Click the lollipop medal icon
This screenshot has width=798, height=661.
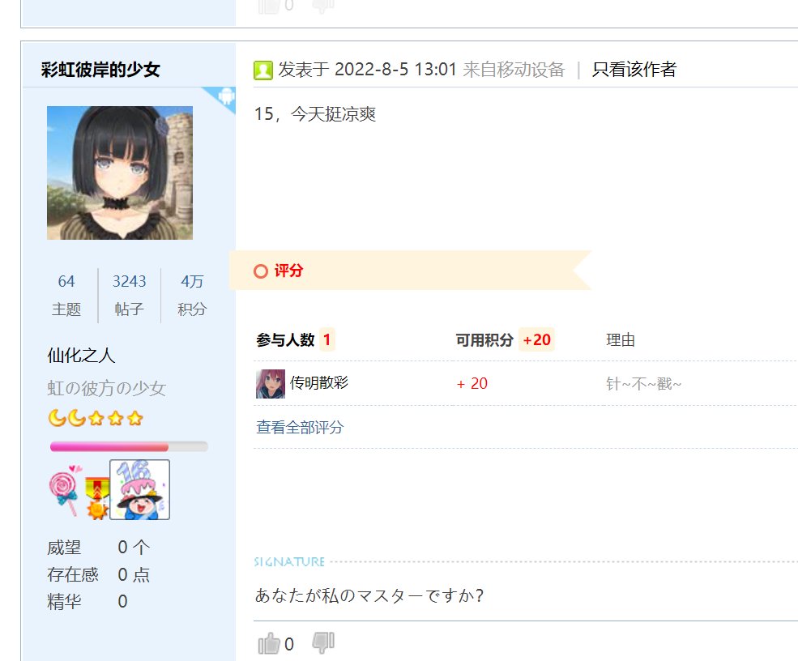point(65,489)
